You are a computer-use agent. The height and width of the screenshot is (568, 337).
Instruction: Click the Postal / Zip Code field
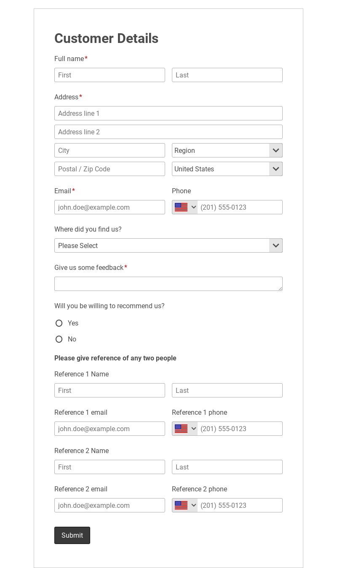pos(110,169)
